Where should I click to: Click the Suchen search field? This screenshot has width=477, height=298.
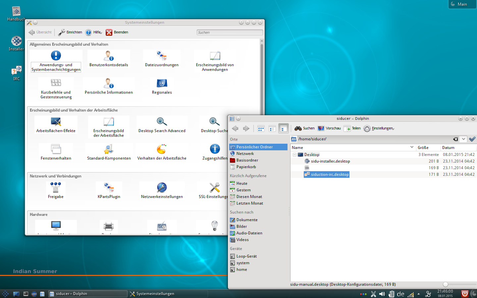(230, 32)
